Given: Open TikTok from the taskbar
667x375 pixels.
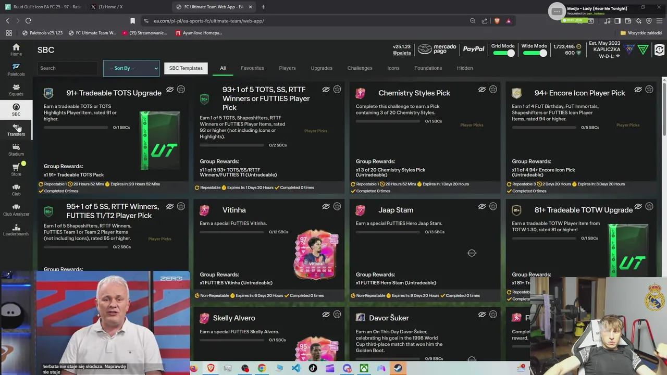Looking at the screenshot, I should pyautogui.click(x=313, y=368).
